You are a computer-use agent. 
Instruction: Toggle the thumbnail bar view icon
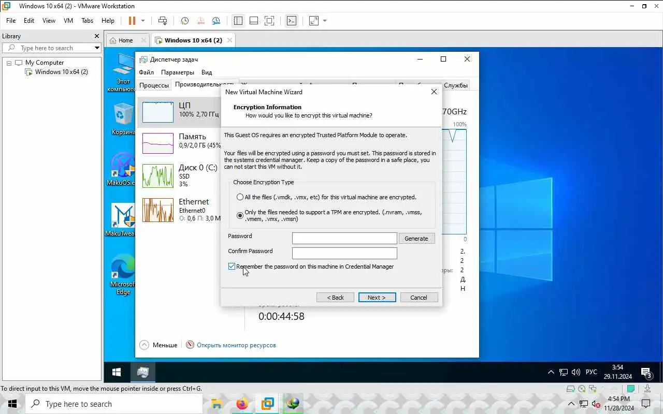coord(254,21)
